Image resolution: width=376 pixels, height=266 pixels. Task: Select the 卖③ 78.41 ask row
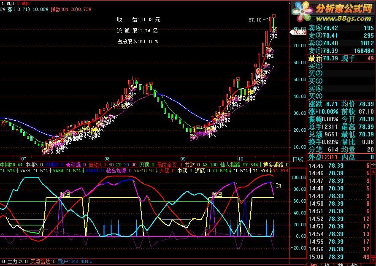tap(341, 35)
